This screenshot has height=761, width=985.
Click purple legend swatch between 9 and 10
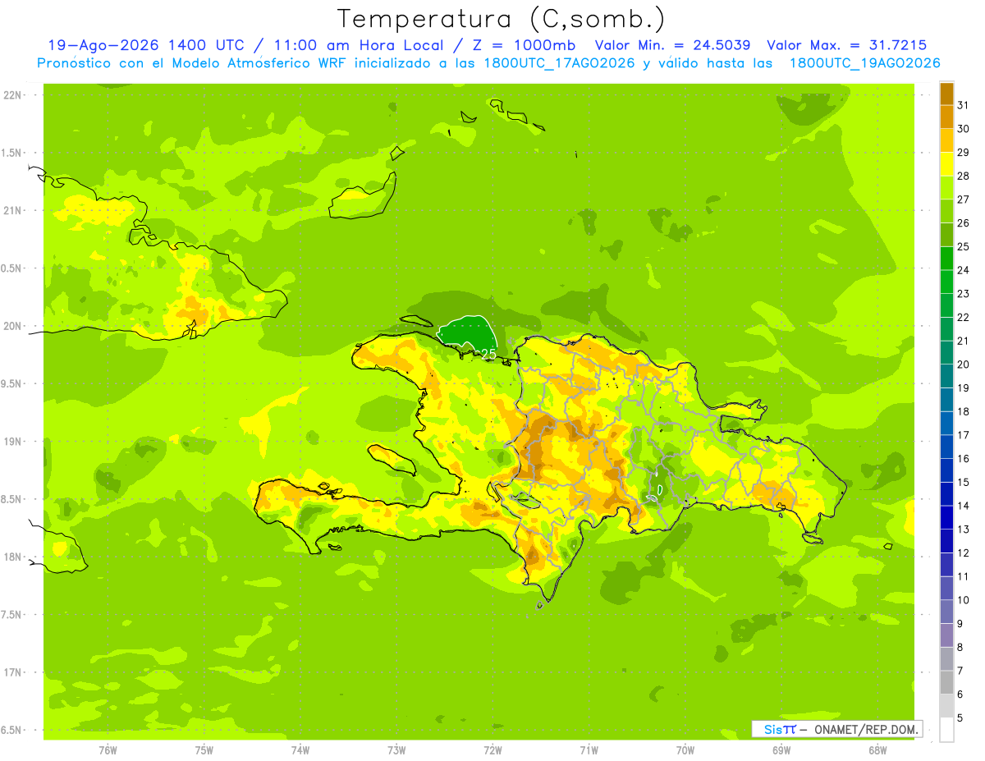pos(946,612)
